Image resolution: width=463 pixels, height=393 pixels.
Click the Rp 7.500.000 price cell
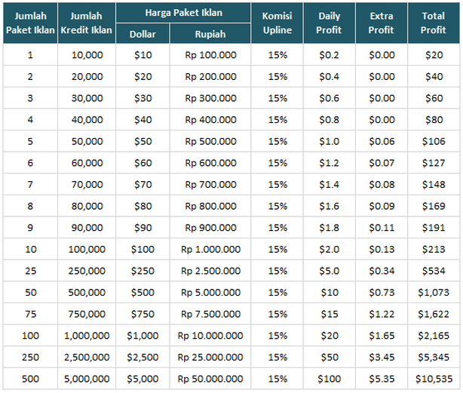click(210, 314)
